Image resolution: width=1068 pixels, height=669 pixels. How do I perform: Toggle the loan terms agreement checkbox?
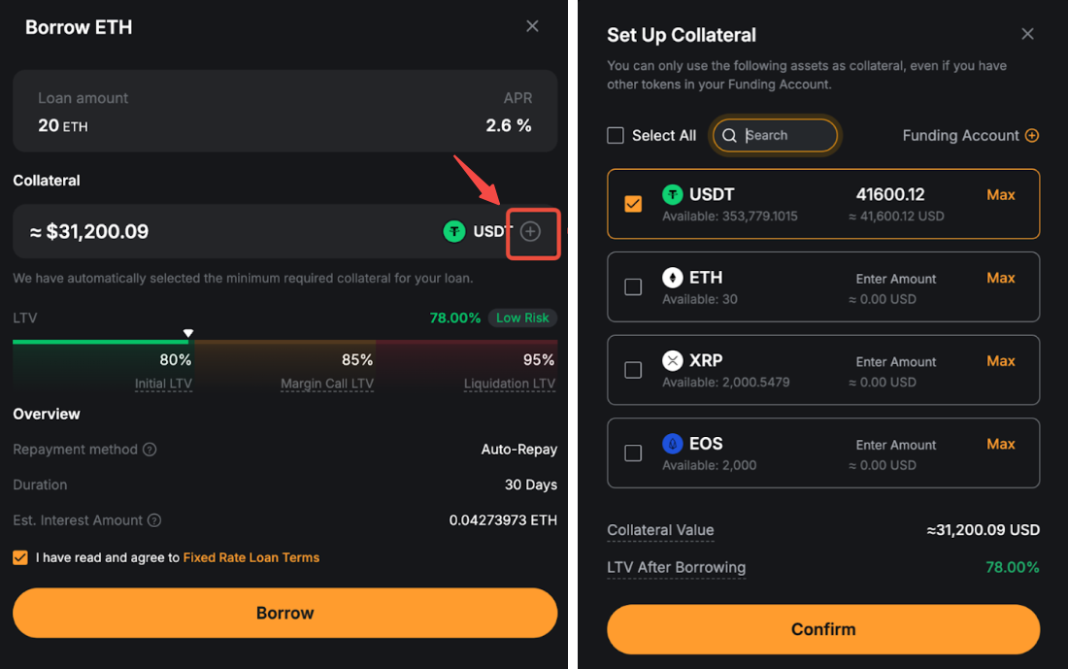click(20, 557)
